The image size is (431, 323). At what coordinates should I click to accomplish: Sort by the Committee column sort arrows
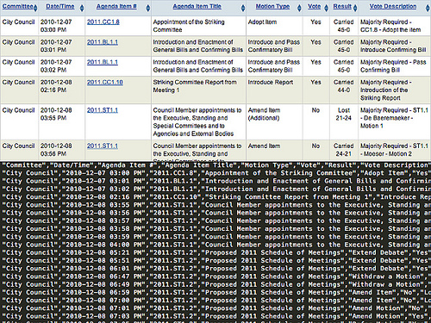point(35,8)
